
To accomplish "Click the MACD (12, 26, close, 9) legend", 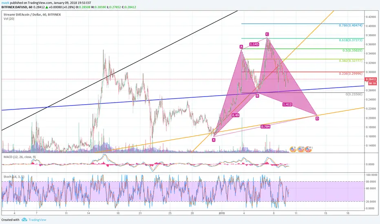I will (20, 157).
